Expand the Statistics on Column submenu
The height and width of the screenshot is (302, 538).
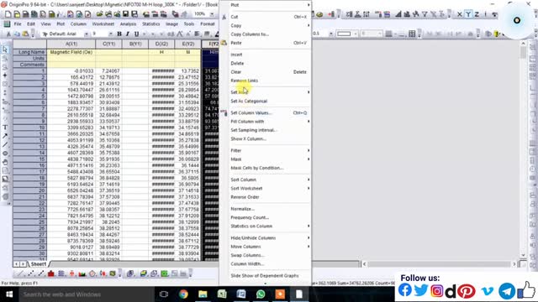pos(266,226)
